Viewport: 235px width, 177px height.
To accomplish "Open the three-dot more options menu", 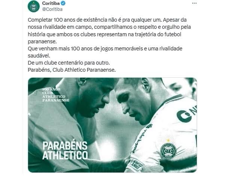I will [x=194, y=3].
